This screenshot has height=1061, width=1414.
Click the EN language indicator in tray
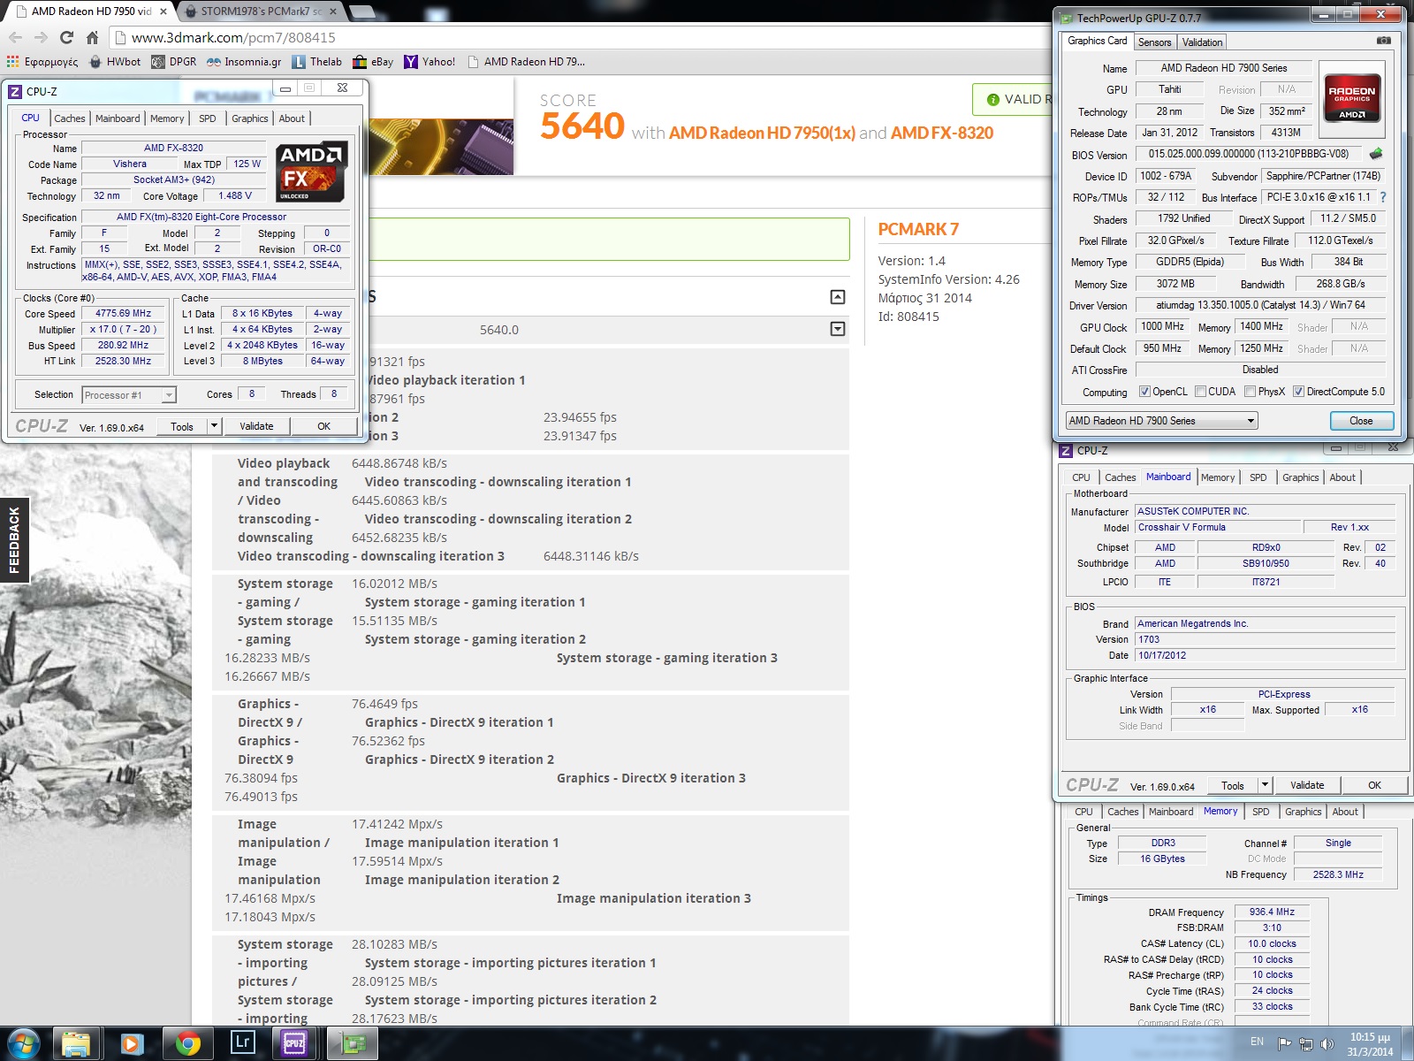pos(1257,1042)
